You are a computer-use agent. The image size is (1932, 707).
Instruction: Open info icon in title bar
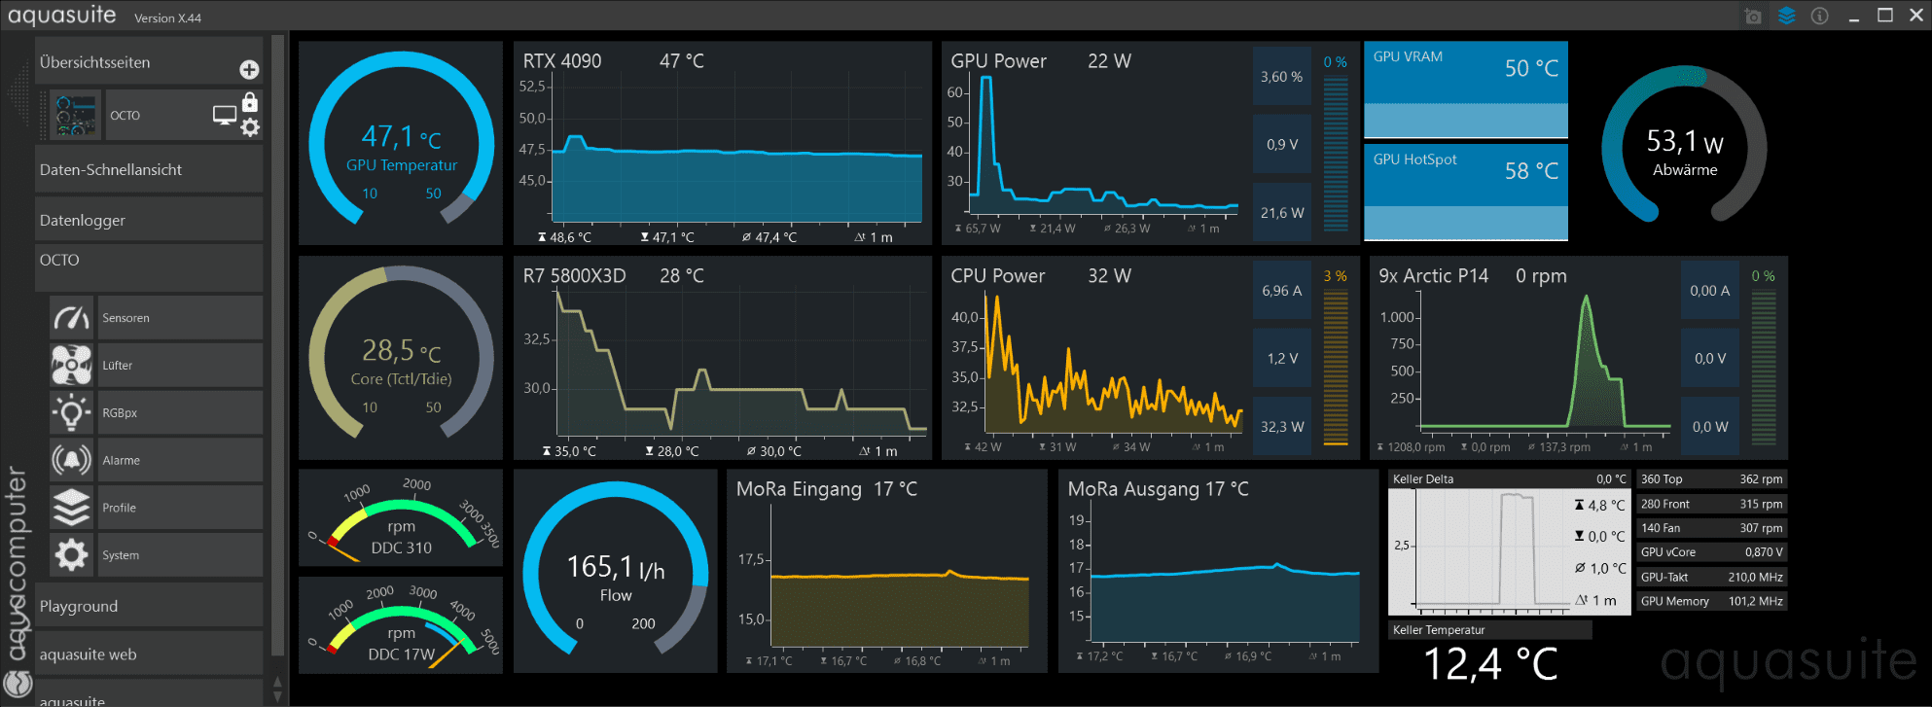coord(1819,17)
